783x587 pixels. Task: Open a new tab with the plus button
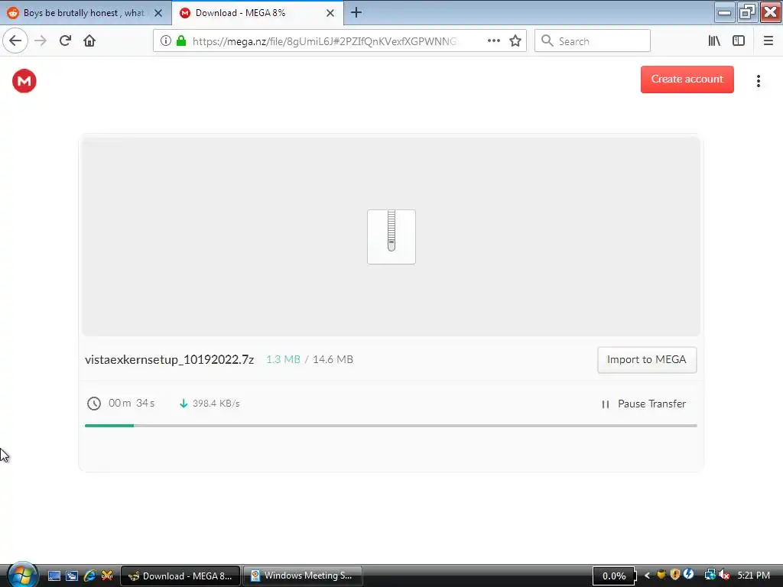pos(356,12)
